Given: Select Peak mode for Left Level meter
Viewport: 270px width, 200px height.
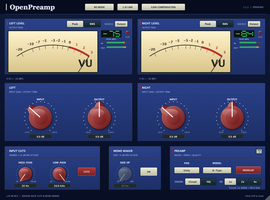Looking at the screenshot, I should [75, 24].
